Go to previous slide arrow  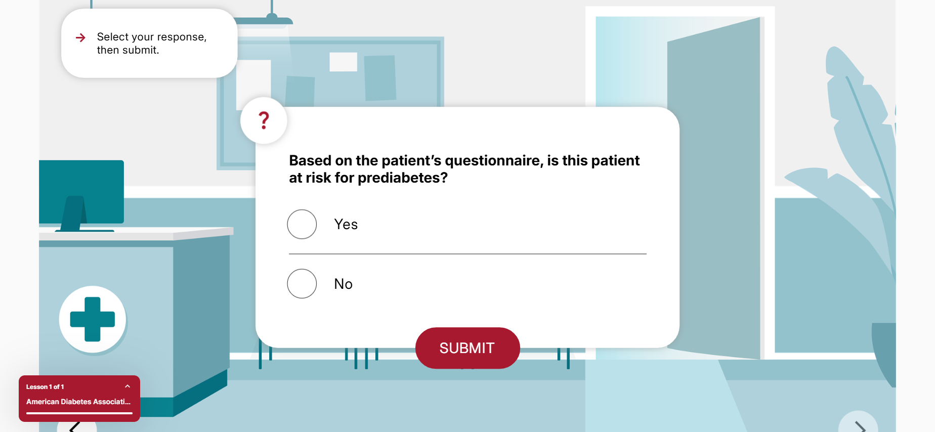point(76,426)
